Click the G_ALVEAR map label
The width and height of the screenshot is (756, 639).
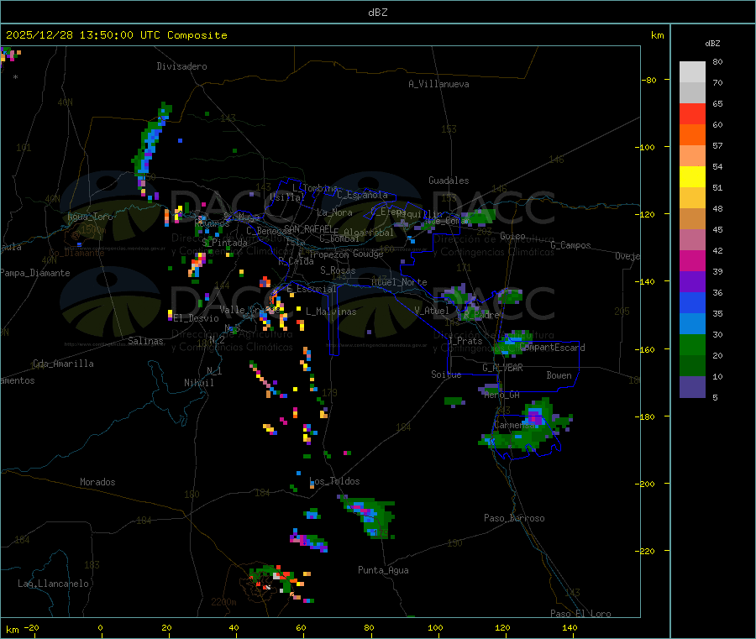pyautogui.click(x=502, y=368)
